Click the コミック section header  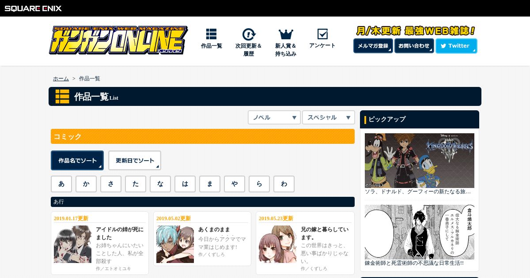203,136
